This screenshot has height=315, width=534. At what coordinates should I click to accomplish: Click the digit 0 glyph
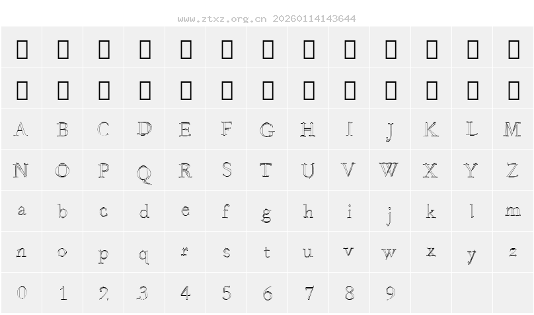22,292
